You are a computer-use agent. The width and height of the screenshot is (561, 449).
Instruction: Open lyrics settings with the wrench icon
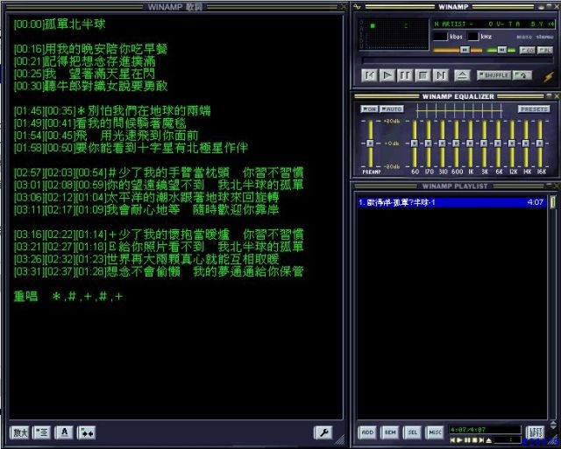coord(323,433)
